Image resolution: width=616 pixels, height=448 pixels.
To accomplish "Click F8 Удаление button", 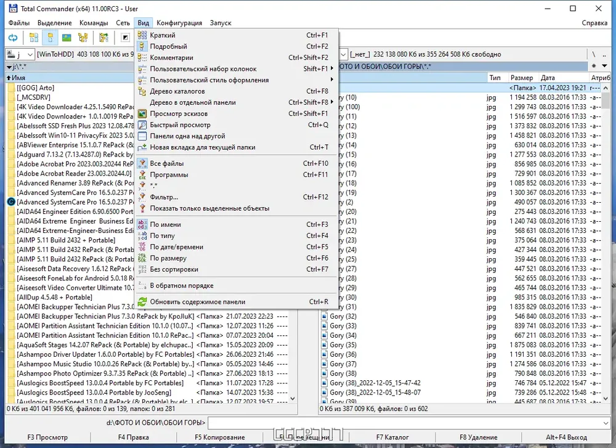I will [x=479, y=437].
